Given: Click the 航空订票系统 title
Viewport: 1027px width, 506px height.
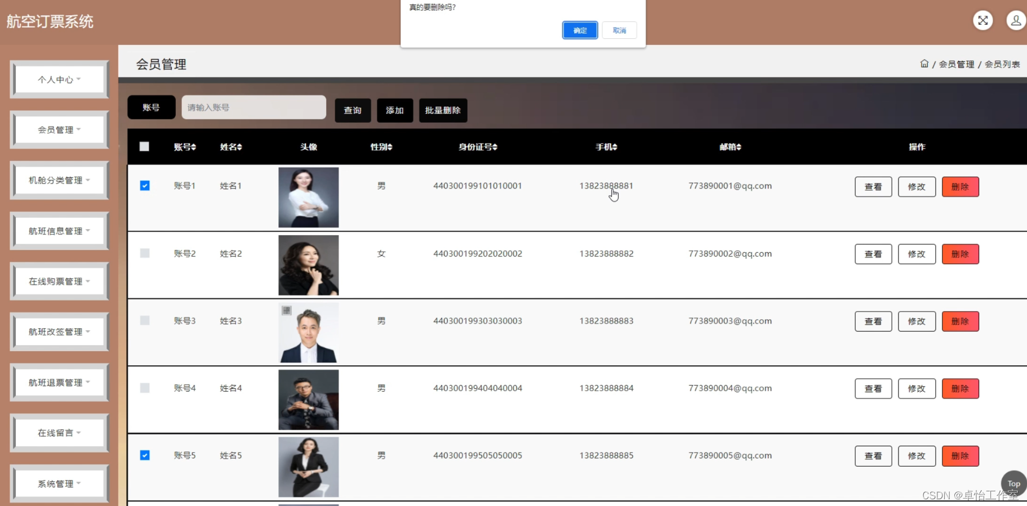Looking at the screenshot, I should click(x=50, y=21).
